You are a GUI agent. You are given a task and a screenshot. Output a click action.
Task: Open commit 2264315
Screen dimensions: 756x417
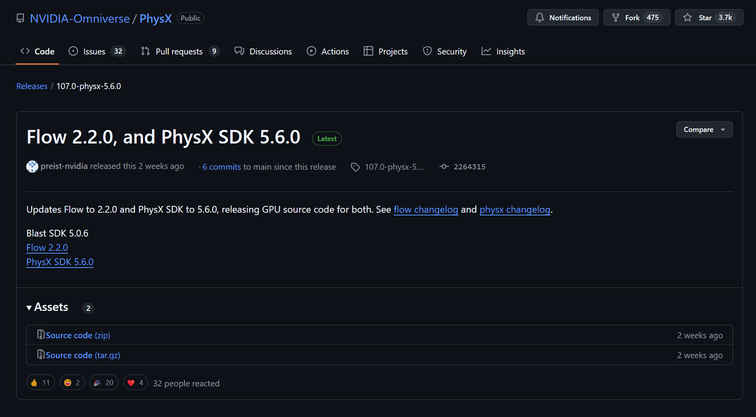click(470, 167)
